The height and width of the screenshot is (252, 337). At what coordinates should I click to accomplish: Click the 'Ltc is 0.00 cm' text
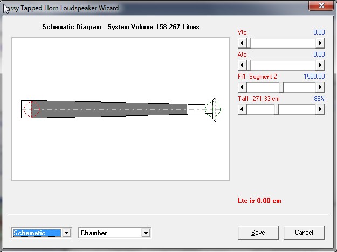(259, 201)
